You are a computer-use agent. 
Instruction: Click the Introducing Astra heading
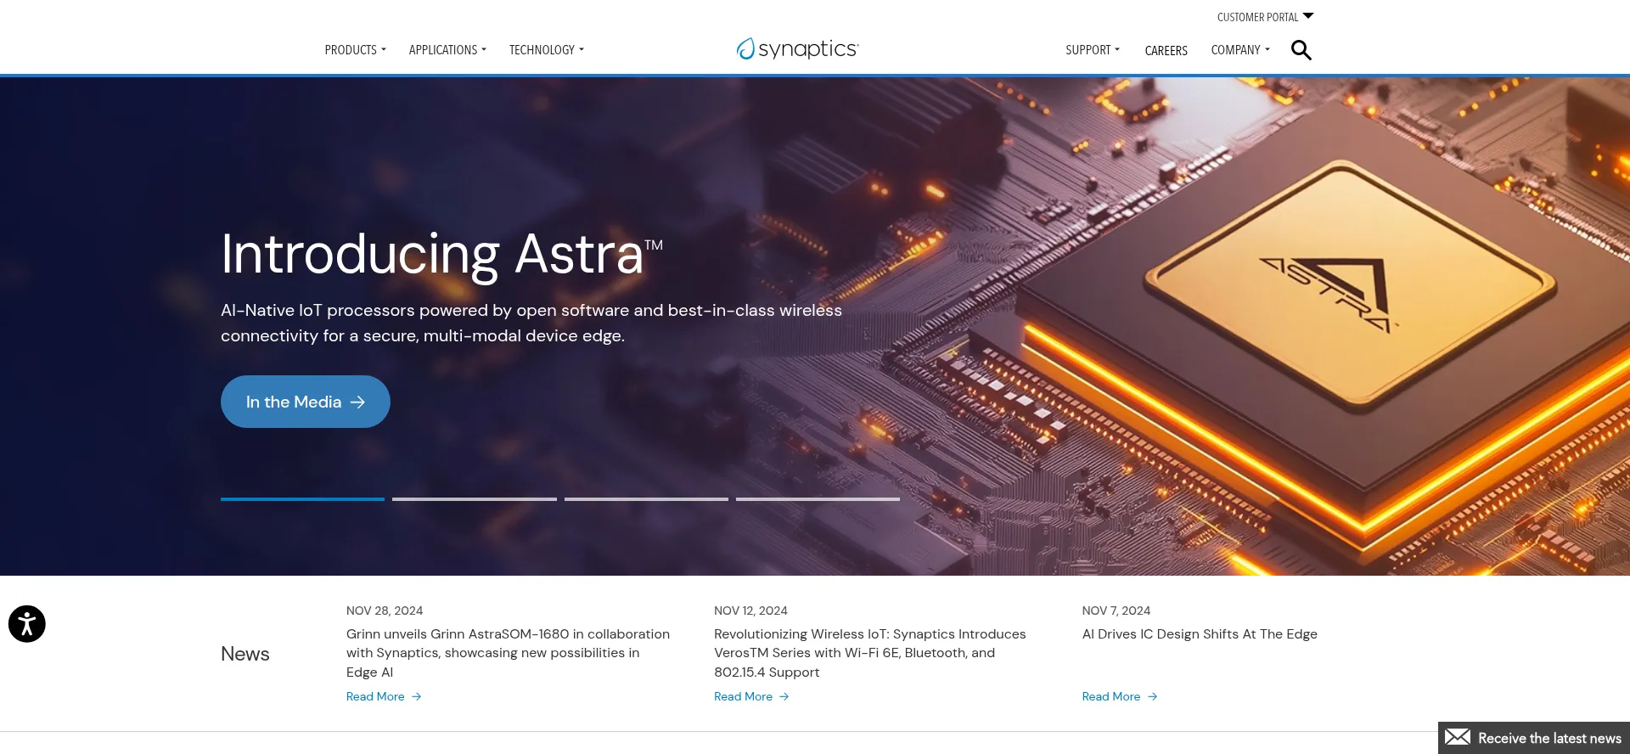pyautogui.click(x=441, y=254)
